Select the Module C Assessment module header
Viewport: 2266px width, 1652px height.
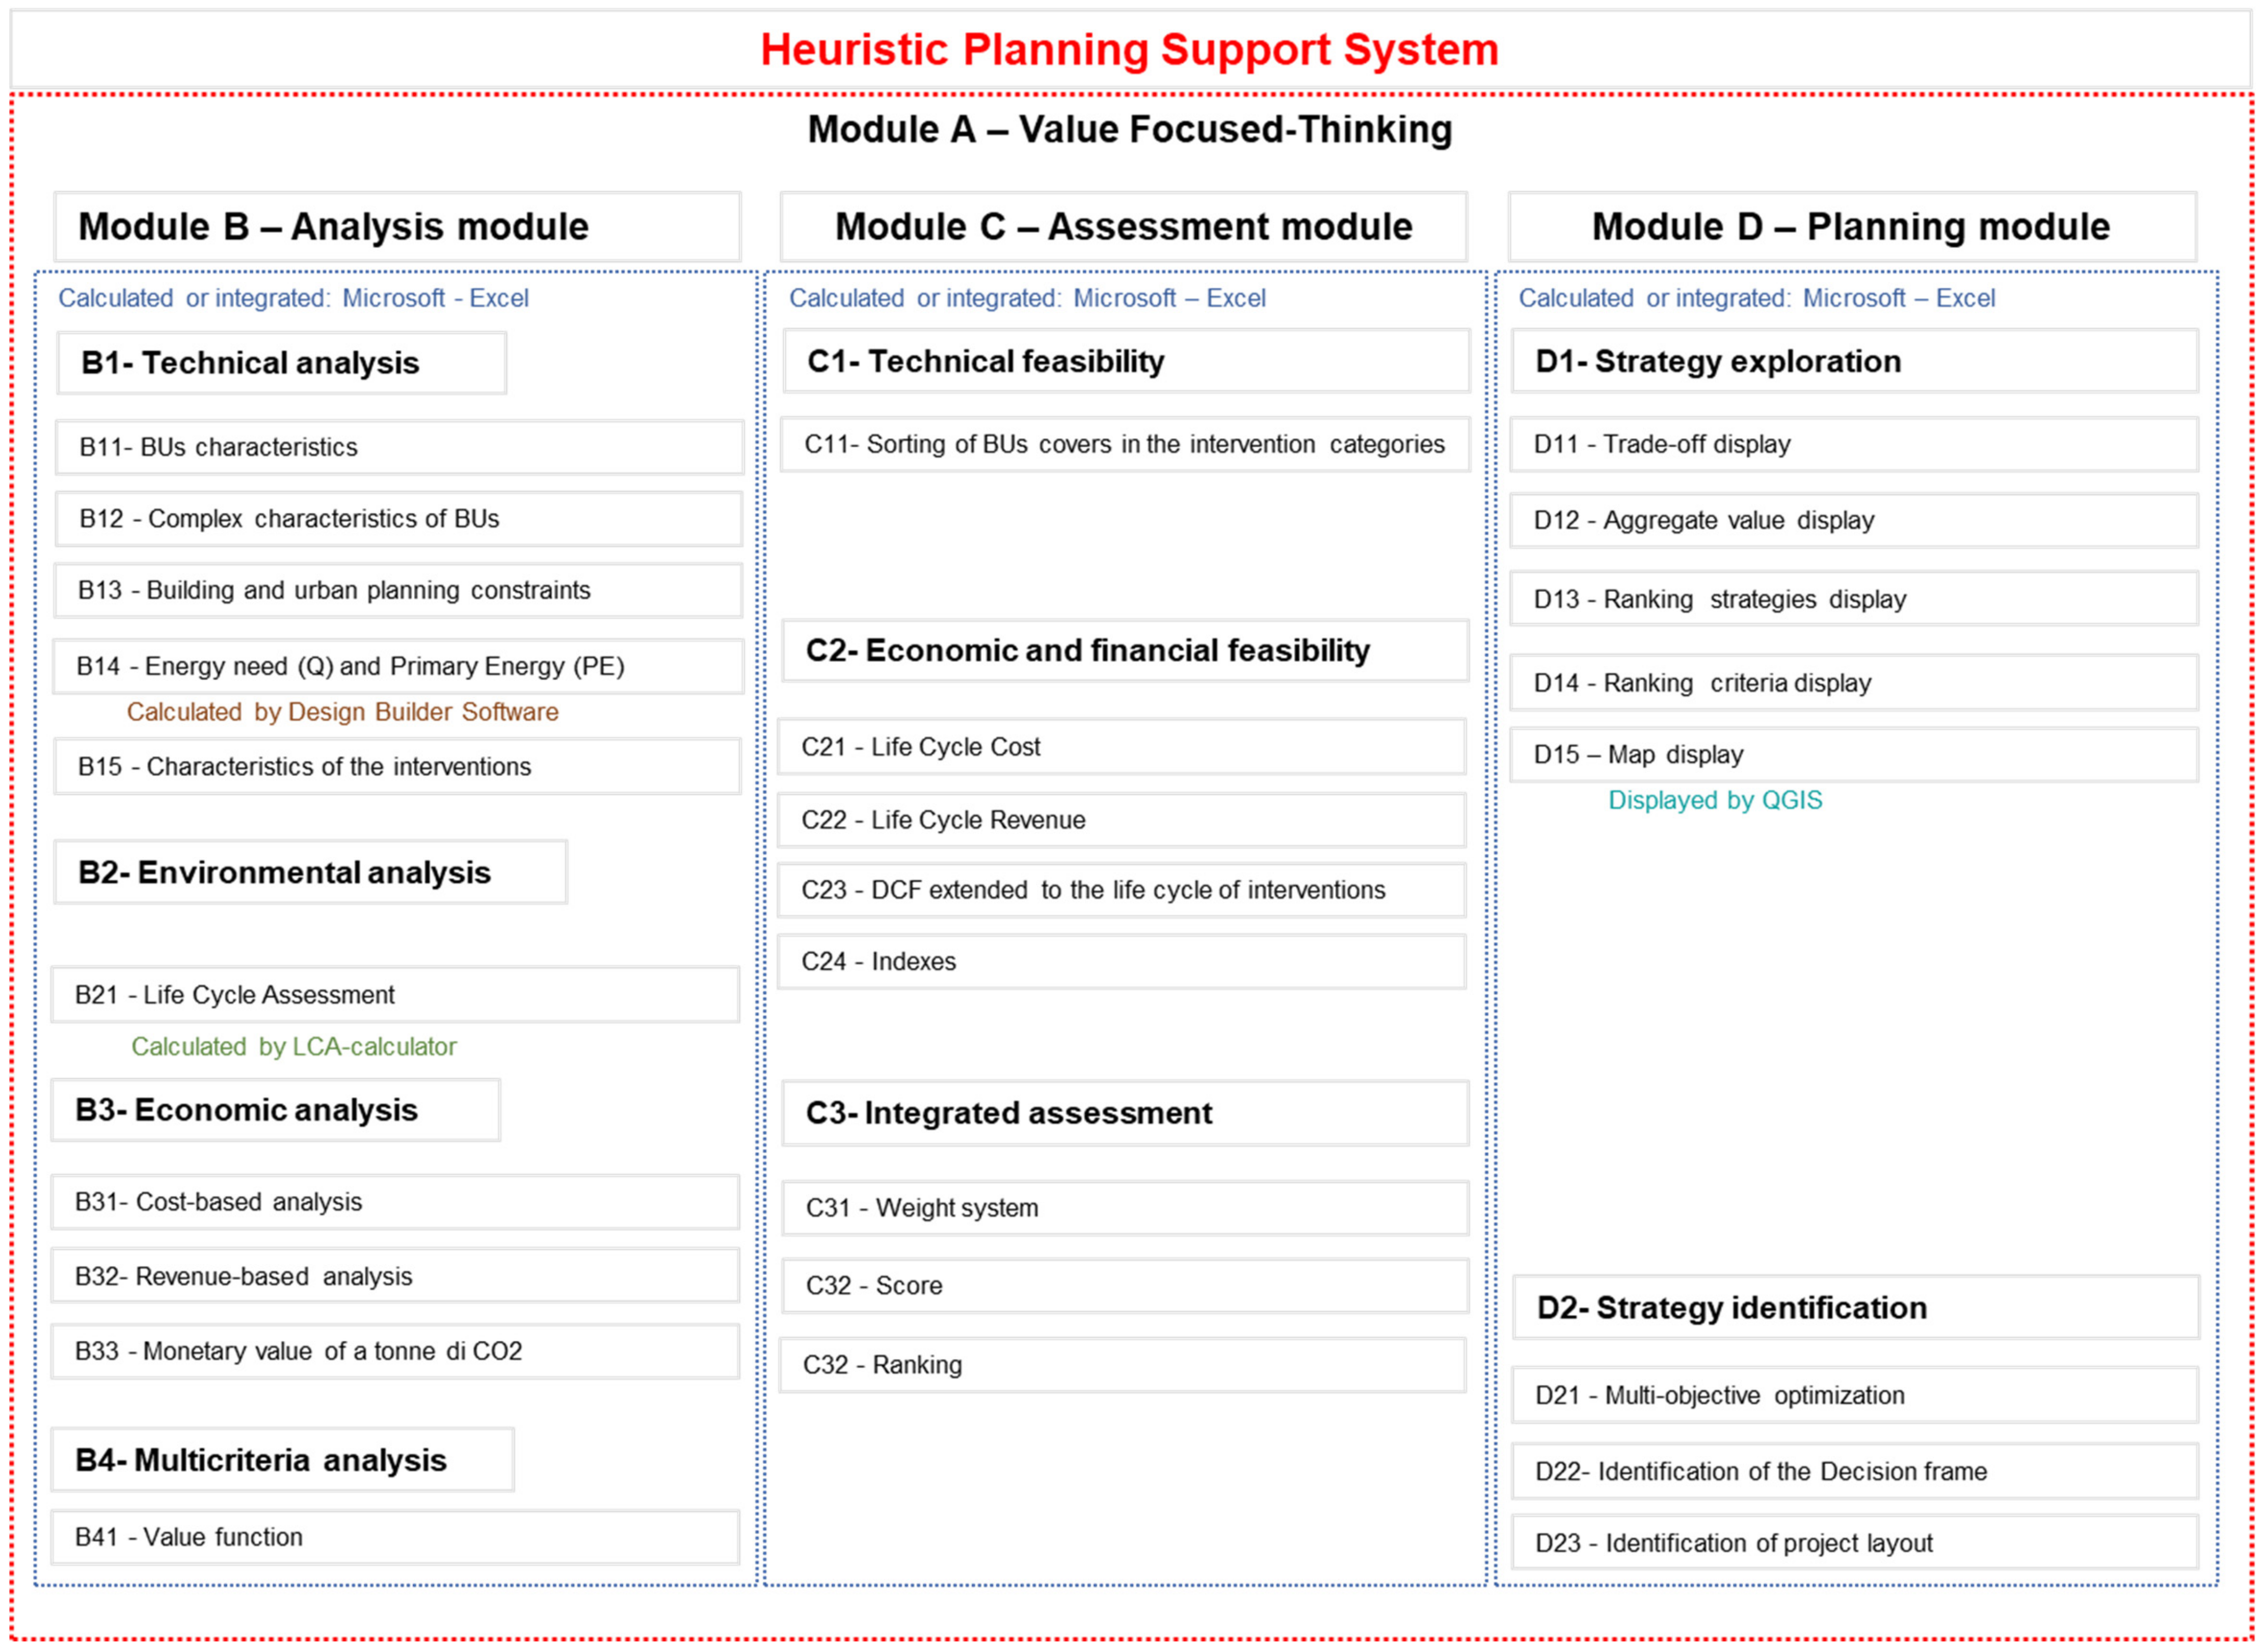tap(1123, 227)
